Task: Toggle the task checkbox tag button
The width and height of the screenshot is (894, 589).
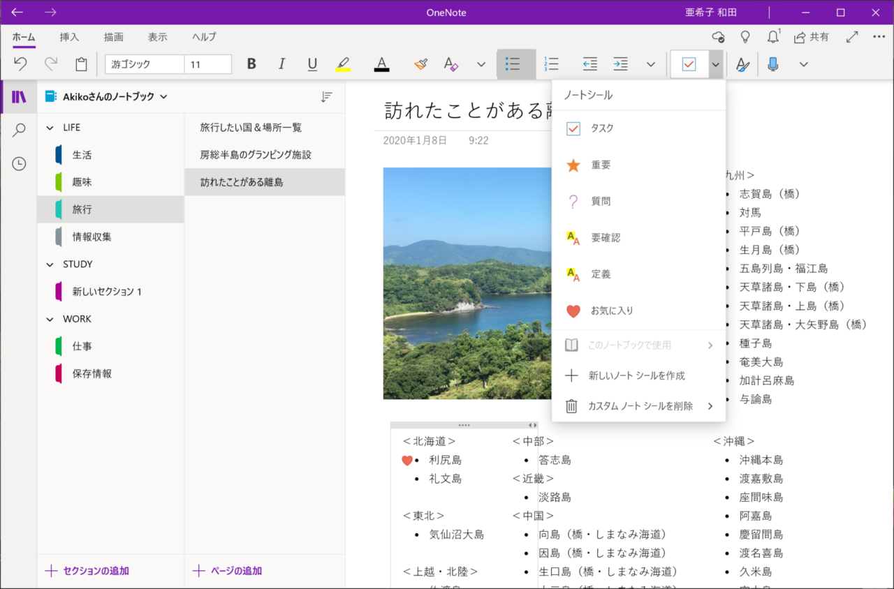Action: tap(689, 64)
